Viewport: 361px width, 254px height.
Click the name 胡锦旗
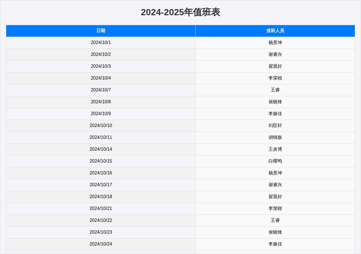coord(275,137)
